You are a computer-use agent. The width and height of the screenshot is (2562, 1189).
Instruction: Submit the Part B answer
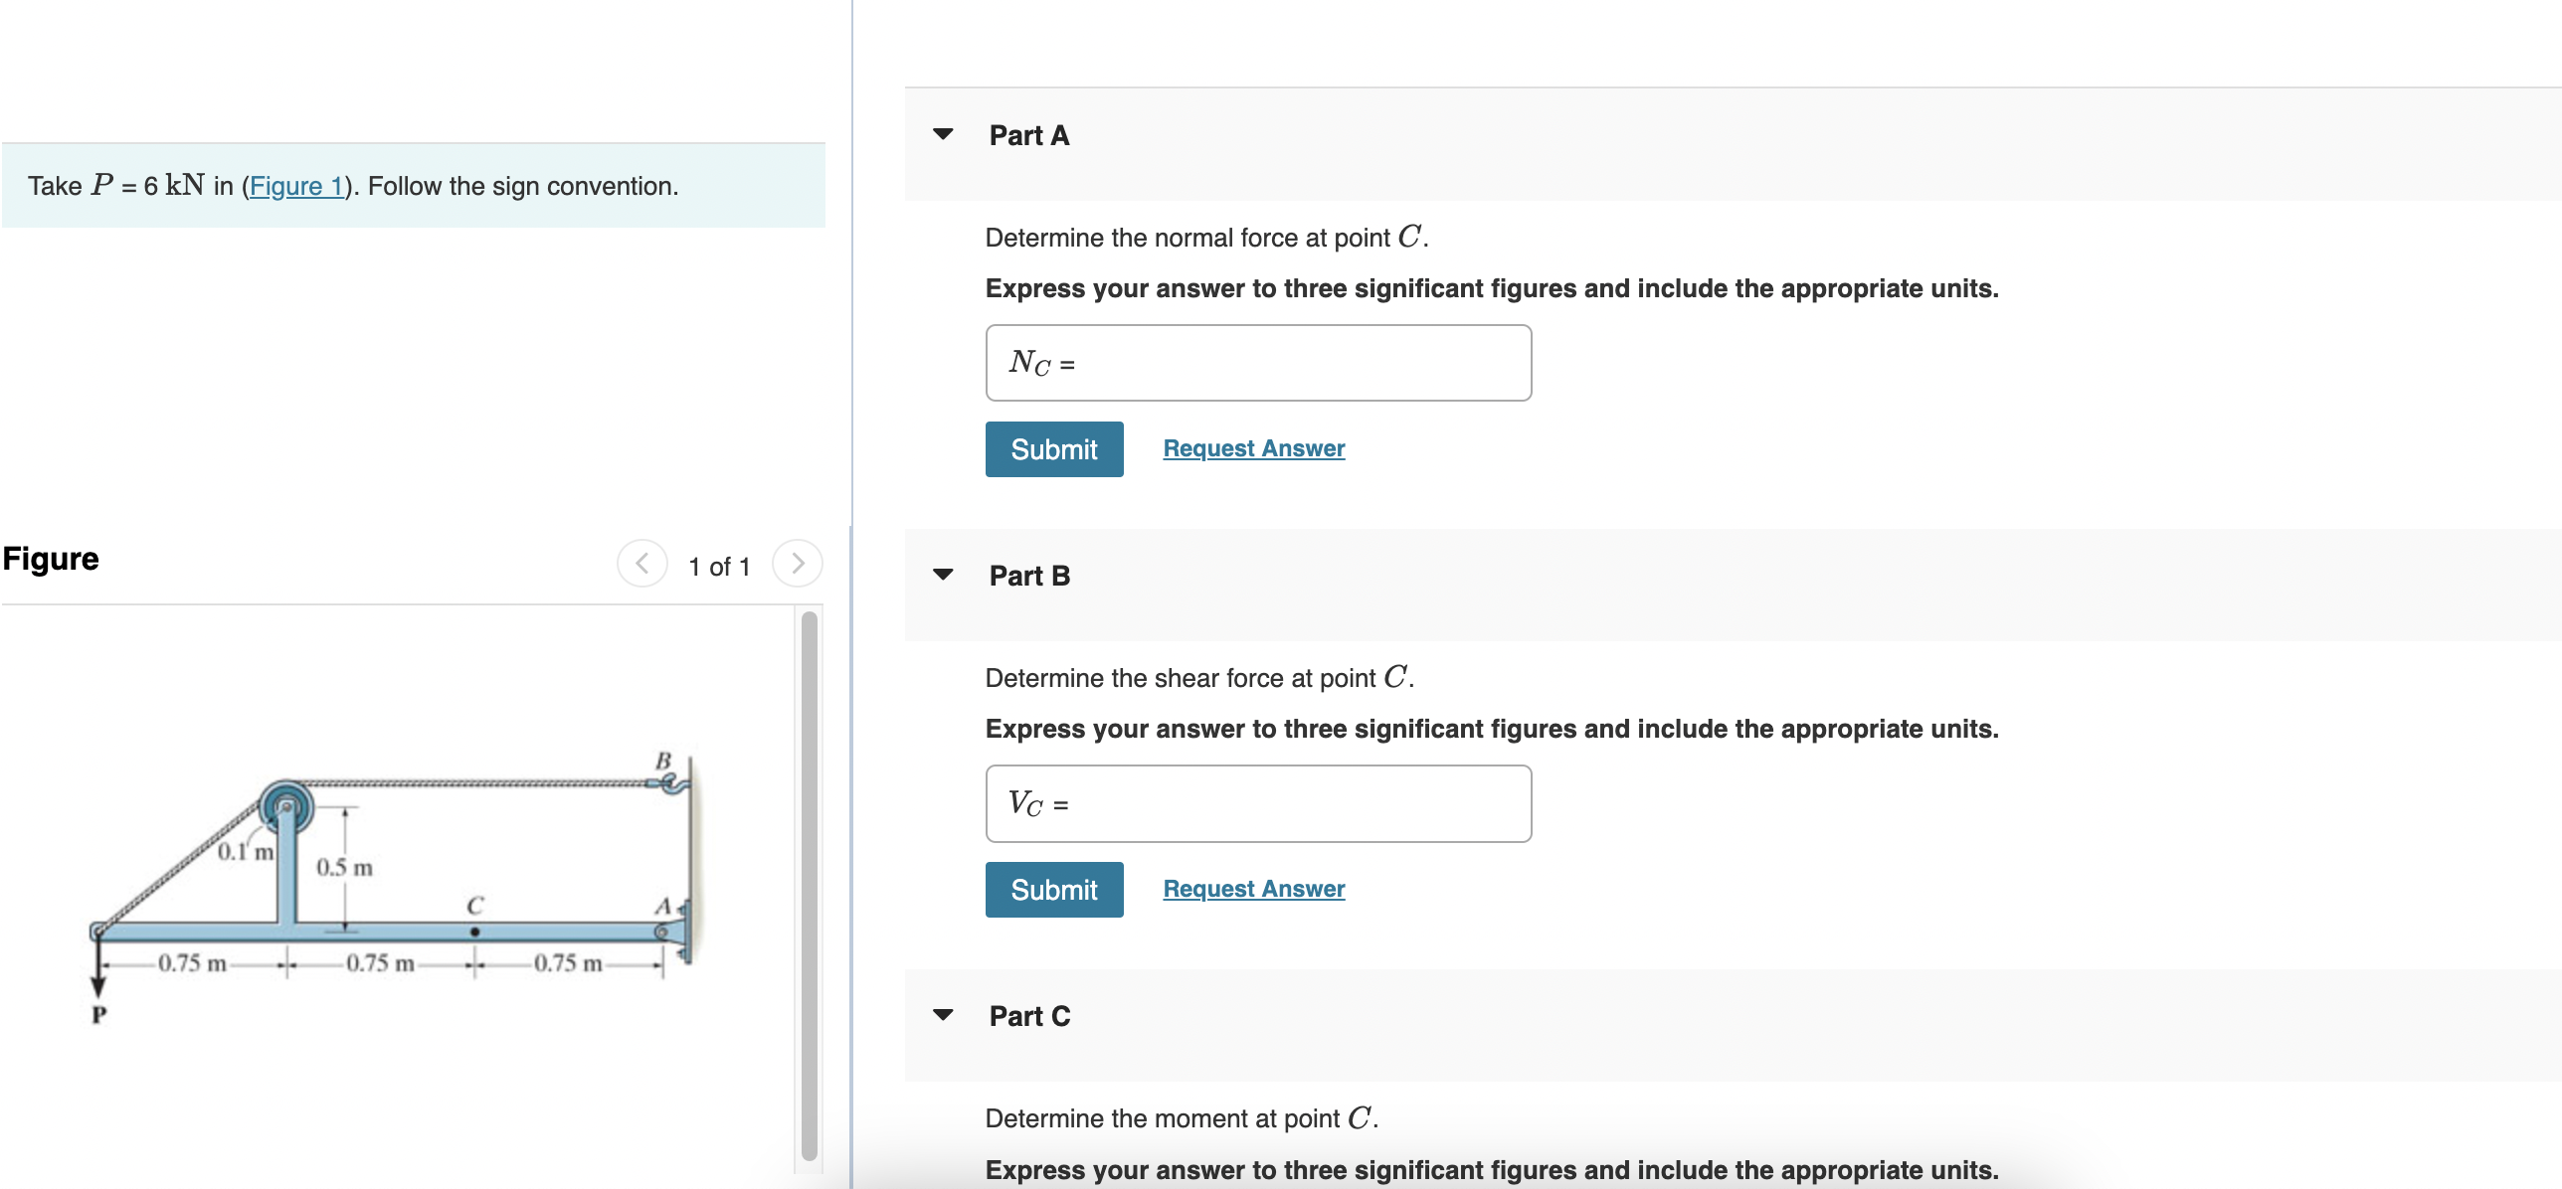click(x=1053, y=890)
